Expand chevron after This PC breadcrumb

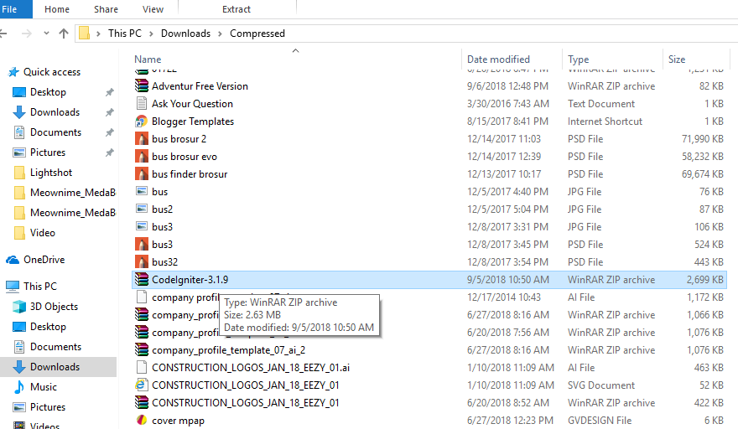[151, 34]
